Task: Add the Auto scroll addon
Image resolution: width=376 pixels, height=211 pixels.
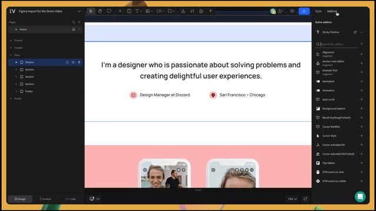Action: [361, 100]
